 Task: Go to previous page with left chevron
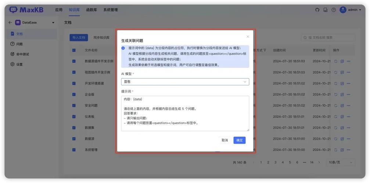coord(254,163)
